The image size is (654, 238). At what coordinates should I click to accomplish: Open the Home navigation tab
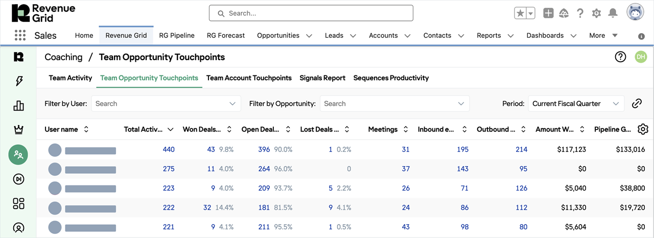coord(84,36)
